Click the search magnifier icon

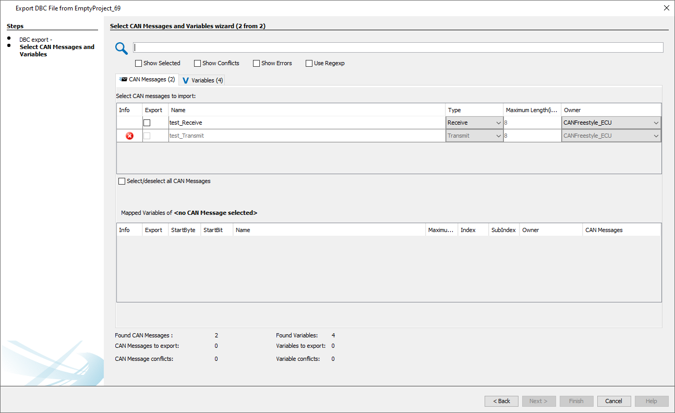click(x=121, y=47)
